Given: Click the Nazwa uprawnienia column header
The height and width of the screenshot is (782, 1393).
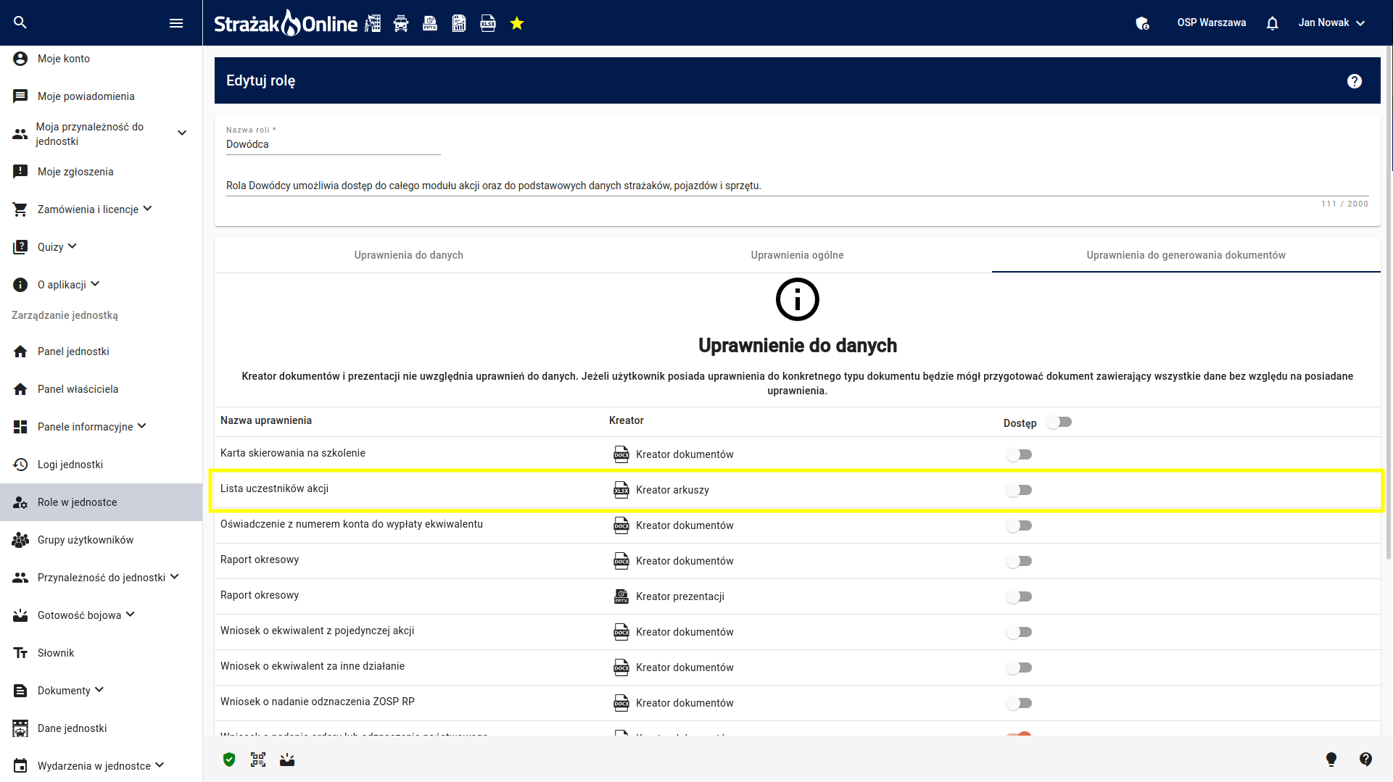Looking at the screenshot, I should [266, 420].
